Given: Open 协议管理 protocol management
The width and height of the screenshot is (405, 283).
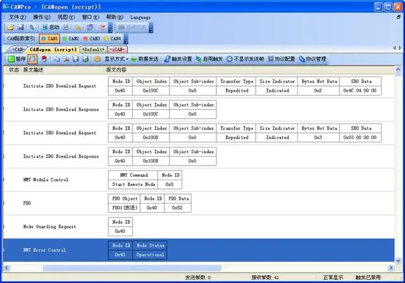Looking at the screenshot, I should coord(313,59).
